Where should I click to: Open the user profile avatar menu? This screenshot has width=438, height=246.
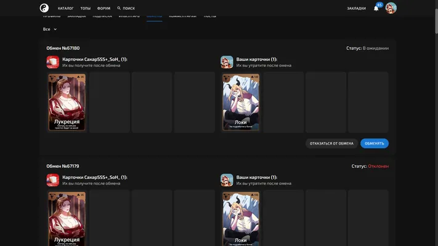391,8
